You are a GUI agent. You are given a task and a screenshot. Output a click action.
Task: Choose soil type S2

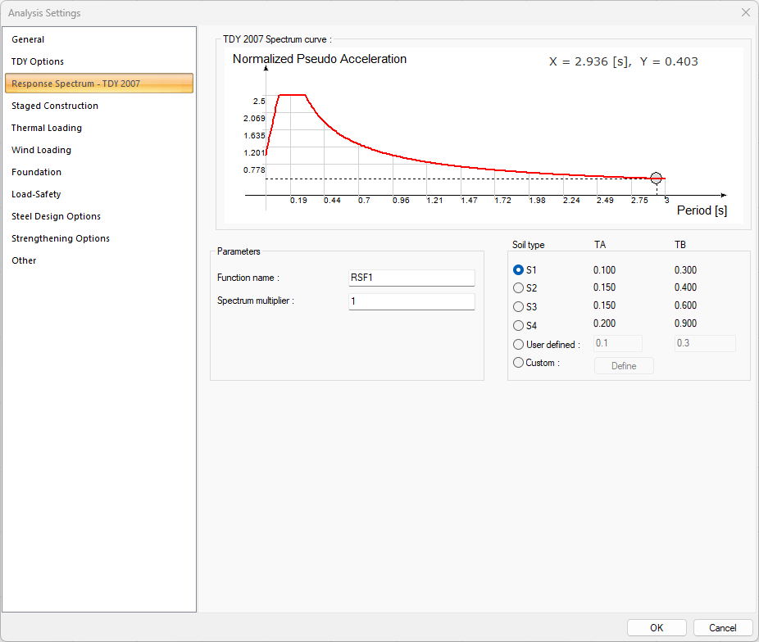[518, 288]
